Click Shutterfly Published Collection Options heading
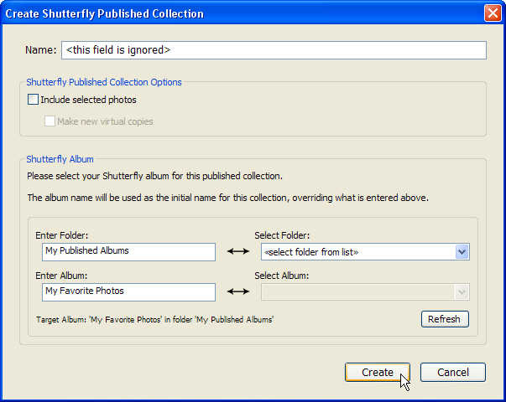Screen dimensions: 506x402 tap(104, 82)
